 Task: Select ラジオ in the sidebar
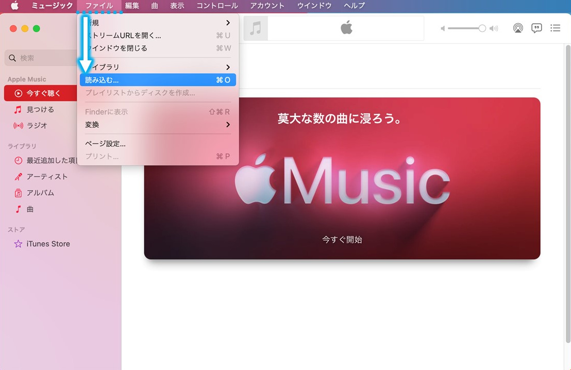37,125
